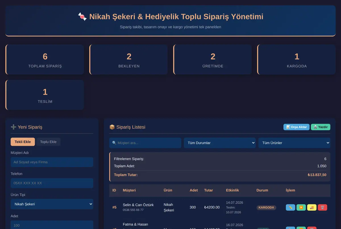
Task: Click the Etkinlik column header
Action: pyautogui.click(x=232, y=190)
